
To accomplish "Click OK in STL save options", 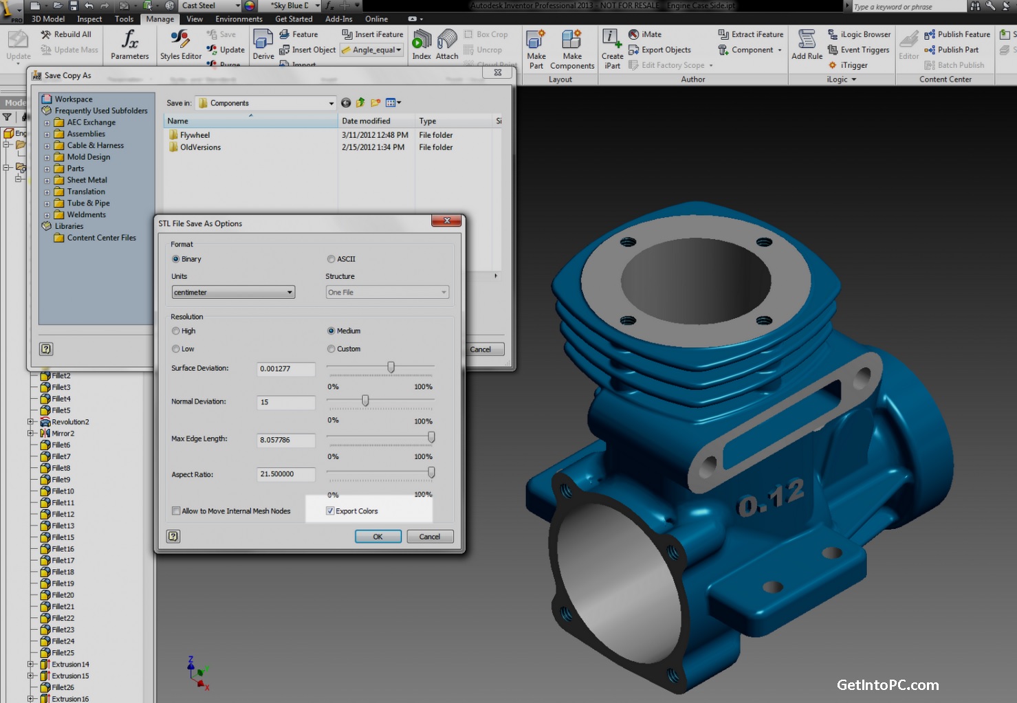I will (x=378, y=536).
